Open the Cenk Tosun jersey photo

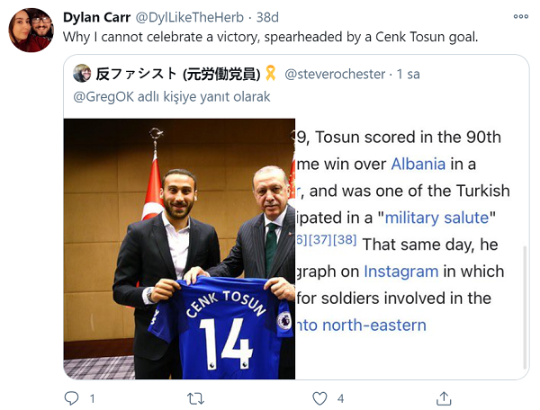[179, 249]
